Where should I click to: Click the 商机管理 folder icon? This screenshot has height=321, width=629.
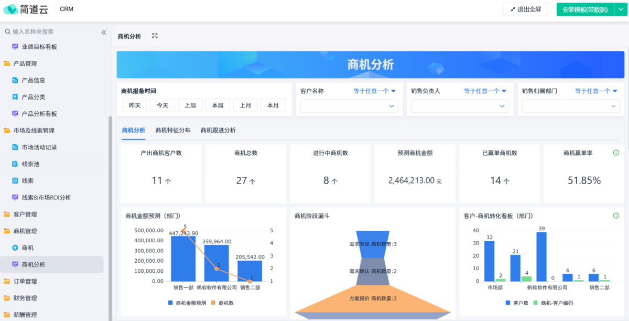click(x=7, y=231)
